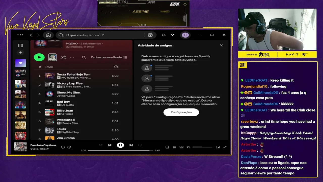Viewport: 323px width, 182px height.
Task: Click the green playlist Play button
Action: pyautogui.click(x=39, y=57)
